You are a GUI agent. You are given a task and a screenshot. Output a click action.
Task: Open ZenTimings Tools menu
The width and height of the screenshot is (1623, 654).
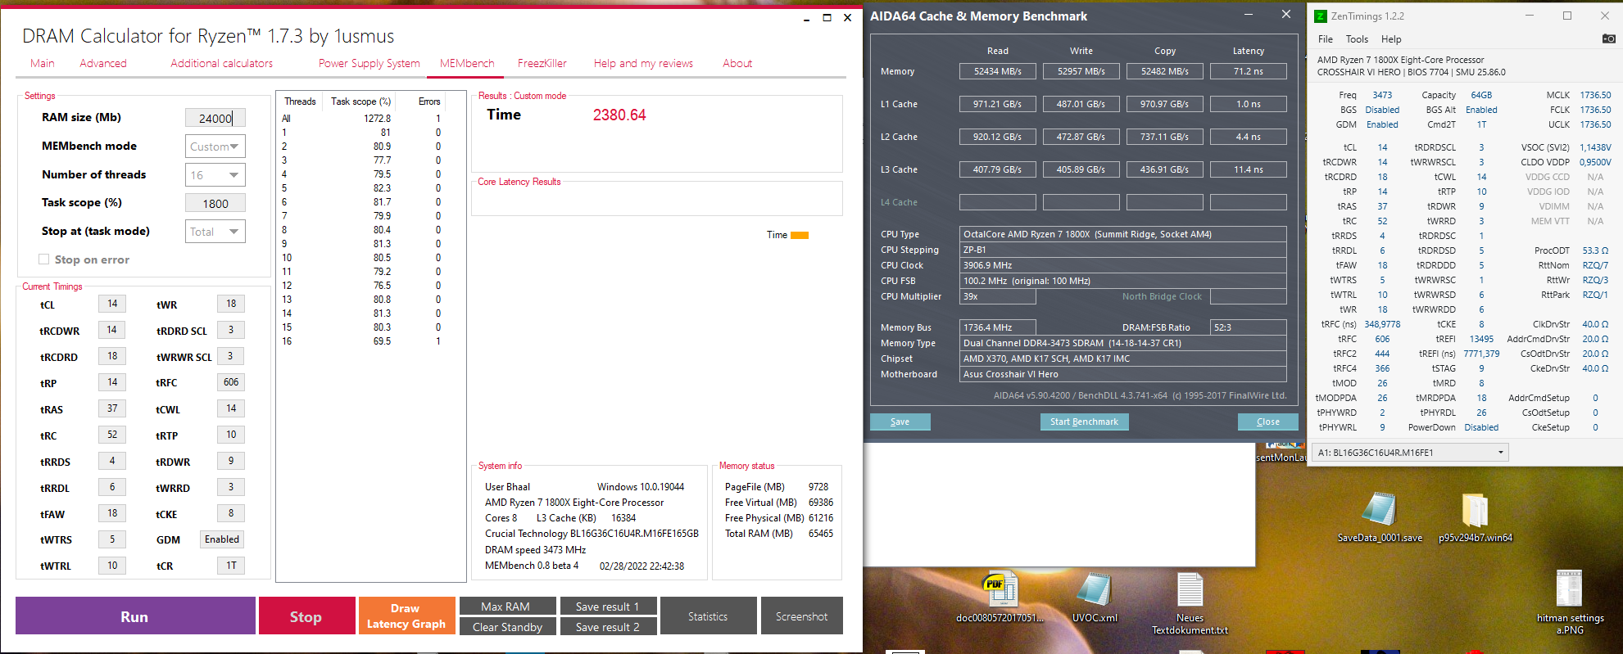tap(1357, 39)
